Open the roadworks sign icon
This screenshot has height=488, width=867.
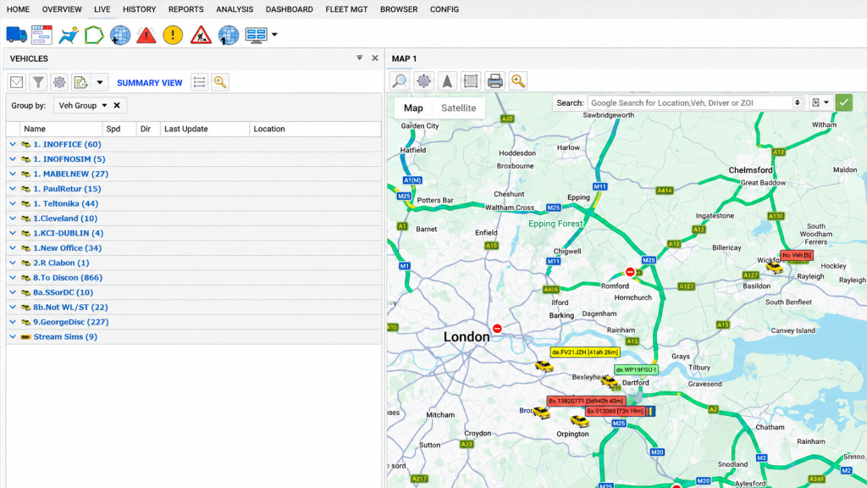pyautogui.click(x=201, y=35)
